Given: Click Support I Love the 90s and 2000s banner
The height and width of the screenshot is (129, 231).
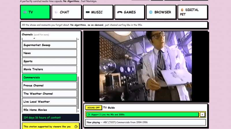Looking at the screenshot, I should click(142, 115).
